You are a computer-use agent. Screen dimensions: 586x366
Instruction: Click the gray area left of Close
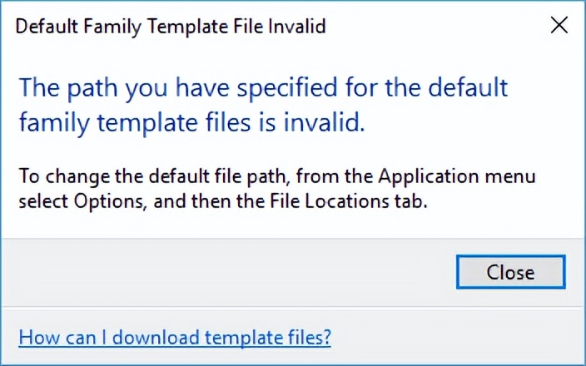coord(233,272)
